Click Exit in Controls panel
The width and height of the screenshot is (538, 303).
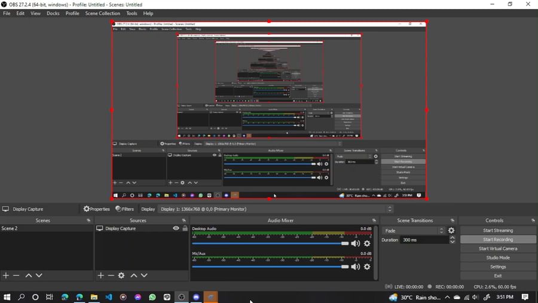coord(498,276)
